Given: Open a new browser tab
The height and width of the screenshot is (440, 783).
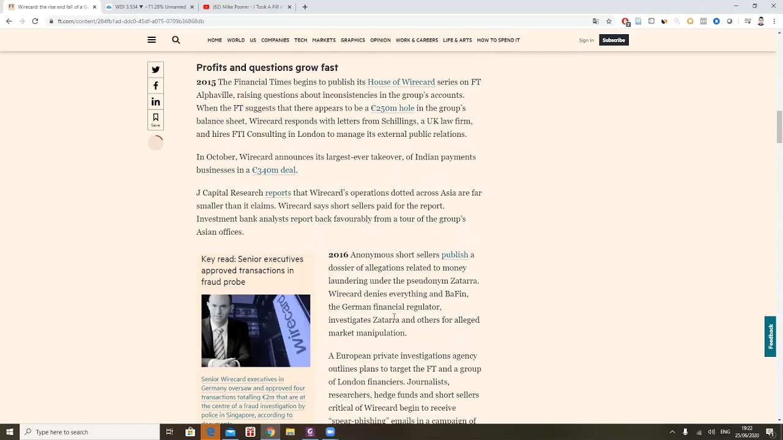Looking at the screenshot, I should tap(305, 7).
